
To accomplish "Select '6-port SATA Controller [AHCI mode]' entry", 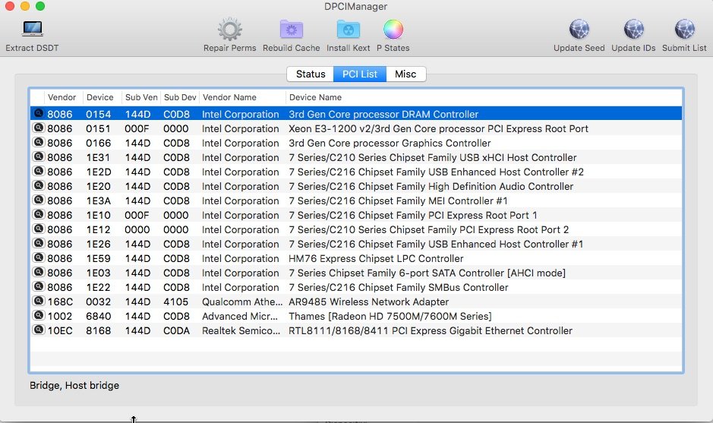I will [x=427, y=273].
